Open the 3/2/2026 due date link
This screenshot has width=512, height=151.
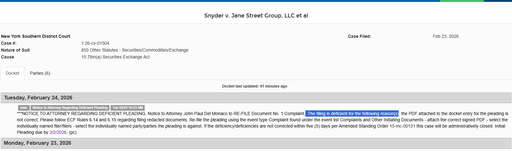[58, 132]
